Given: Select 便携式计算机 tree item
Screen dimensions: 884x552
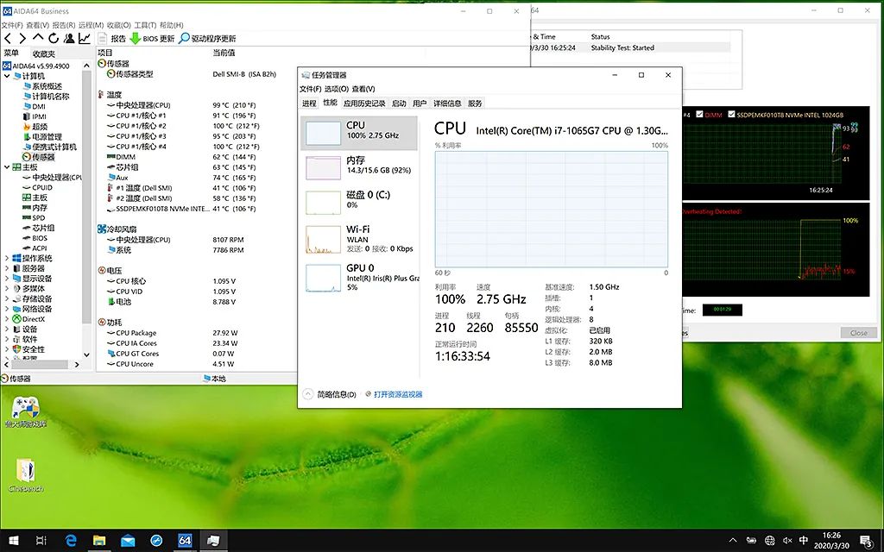Looking at the screenshot, I should 49,147.
